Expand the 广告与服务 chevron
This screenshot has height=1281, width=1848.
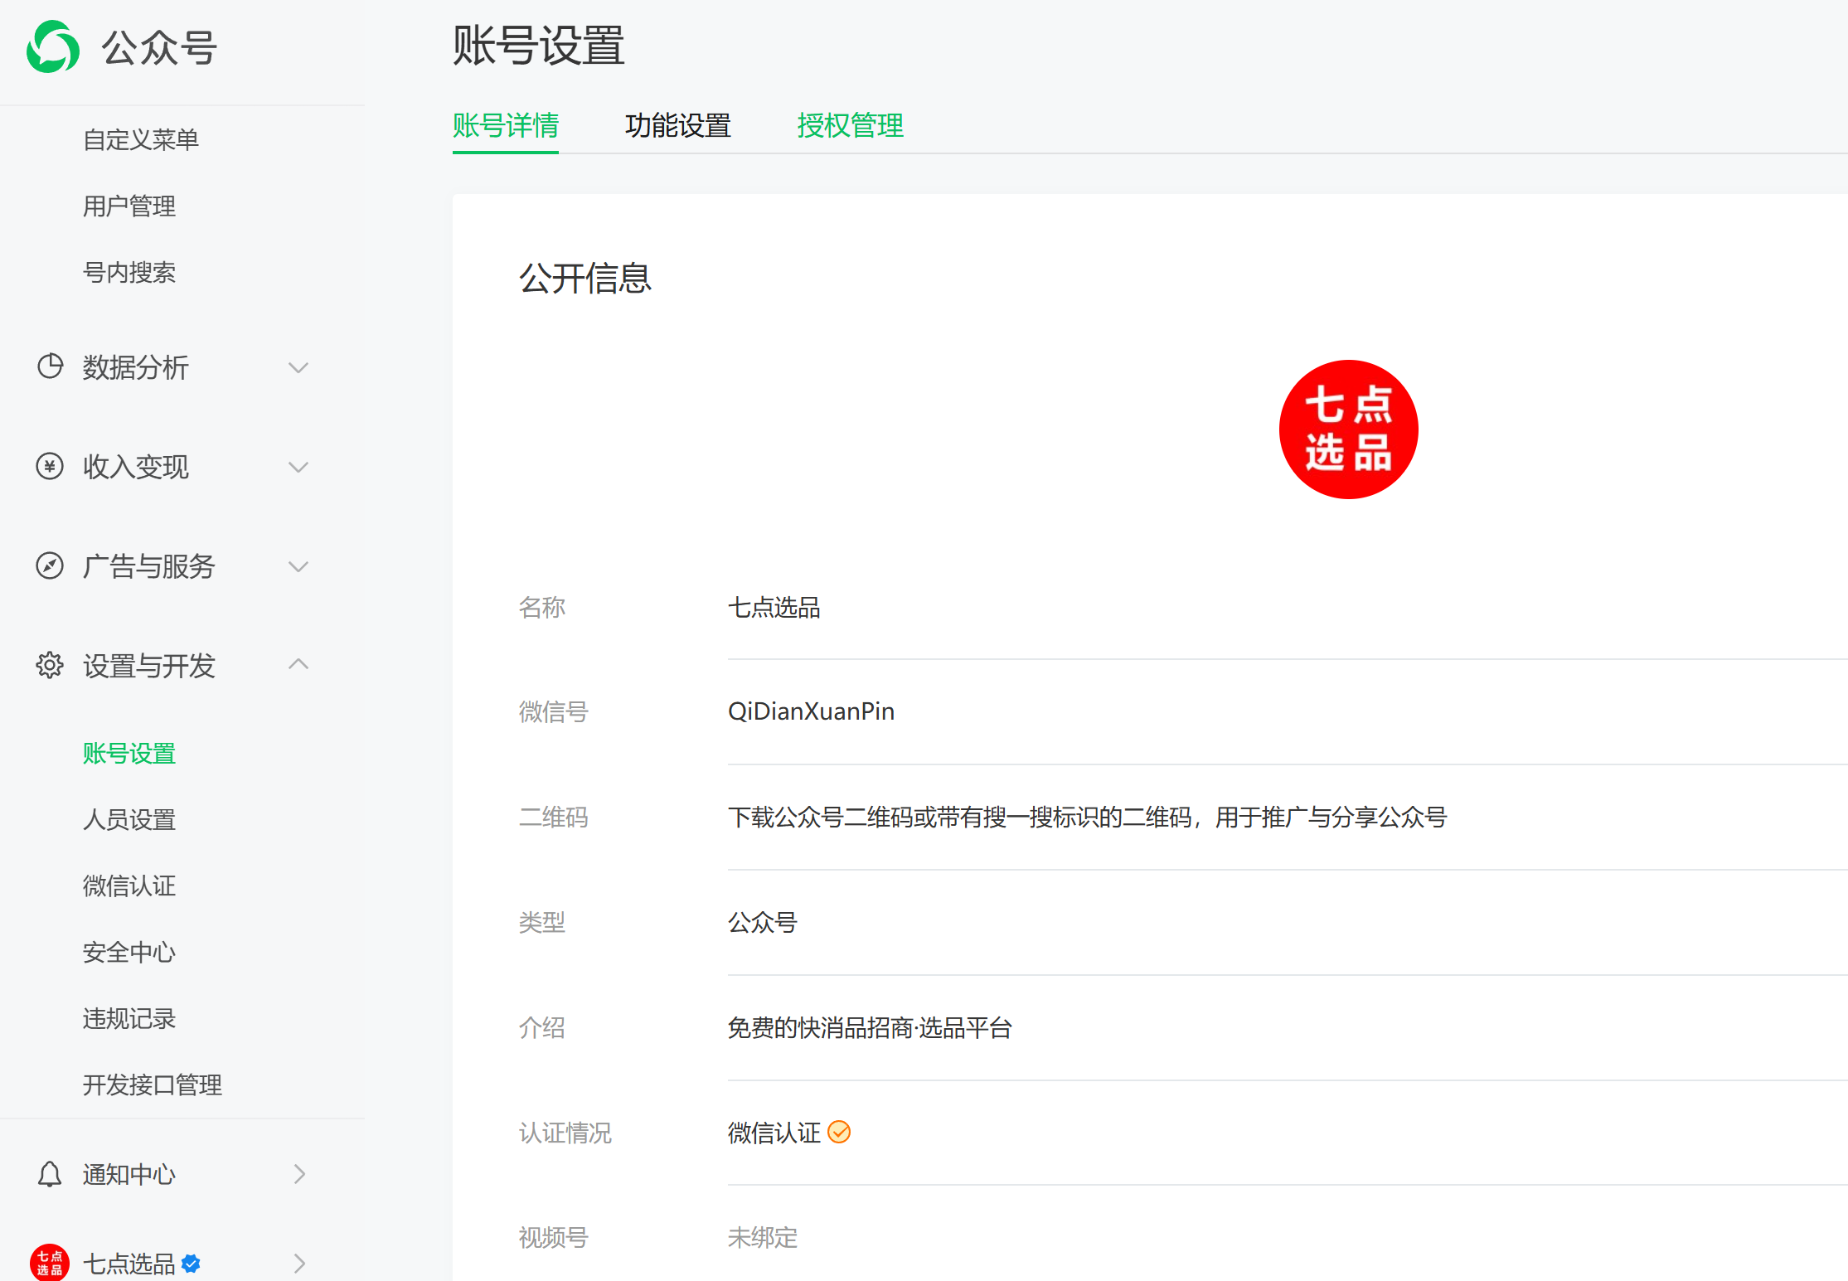298,566
